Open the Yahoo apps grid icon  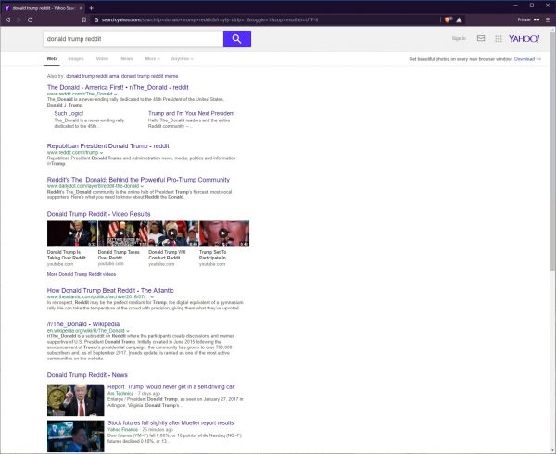coord(499,39)
